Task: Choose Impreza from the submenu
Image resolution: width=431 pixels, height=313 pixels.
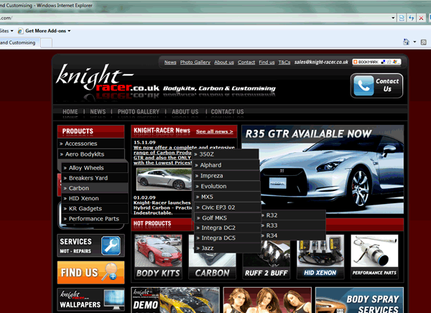Action: 226,176
